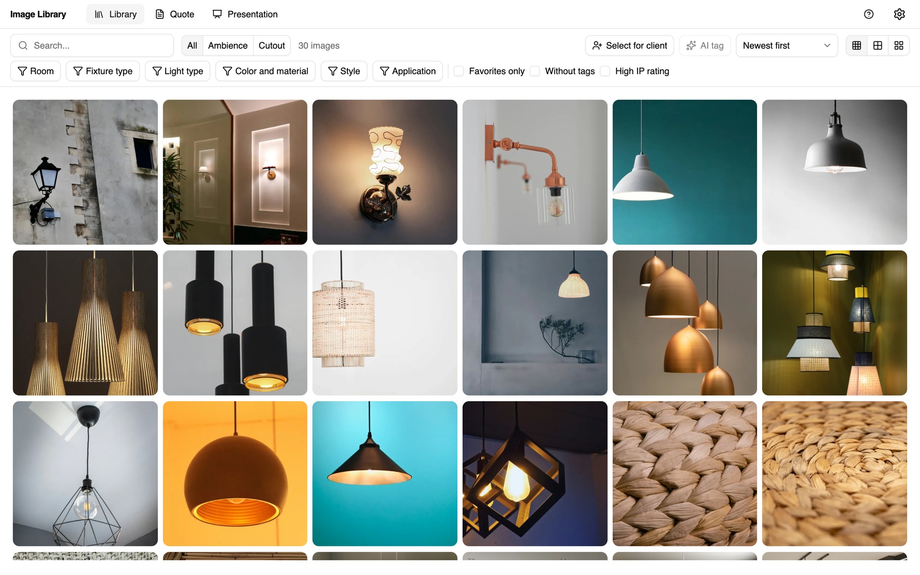
Task: Open the Newest first sort dropdown
Action: 787,46
